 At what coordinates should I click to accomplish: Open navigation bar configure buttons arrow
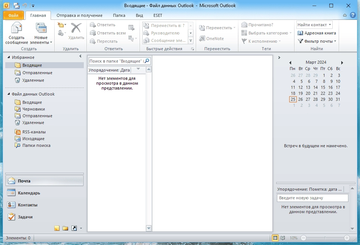tap(81, 229)
